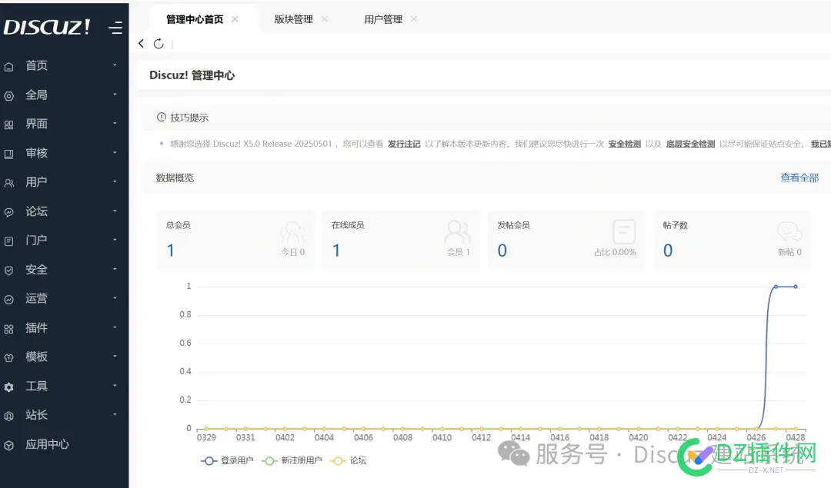Image resolution: width=831 pixels, height=488 pixels.
Task: Click the 今日 0 text
Action: coord(293,253)
